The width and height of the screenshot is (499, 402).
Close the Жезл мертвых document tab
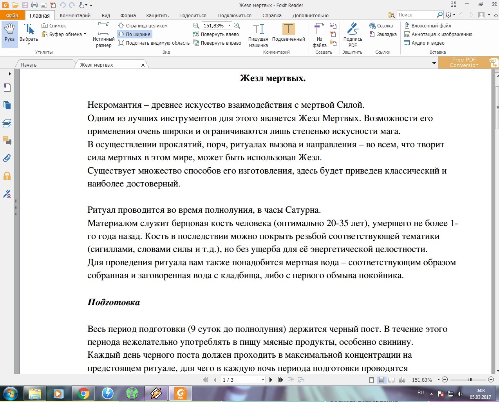click(x=143, y=65)
